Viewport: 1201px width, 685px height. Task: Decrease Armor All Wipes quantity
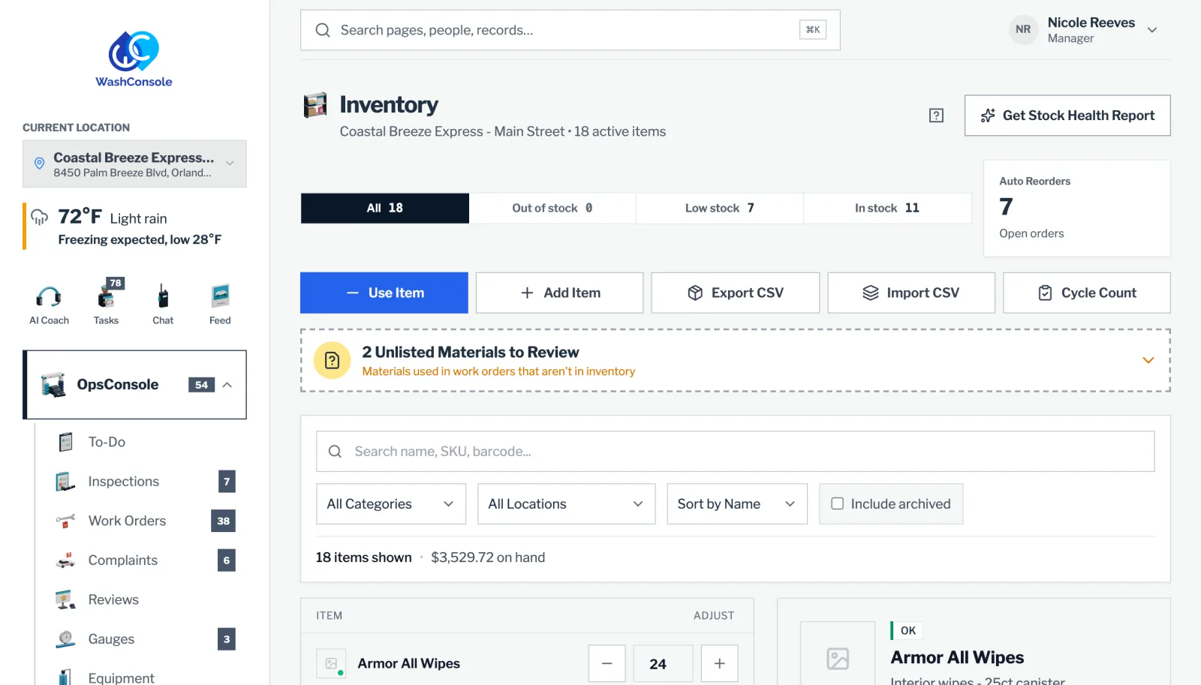607,664
